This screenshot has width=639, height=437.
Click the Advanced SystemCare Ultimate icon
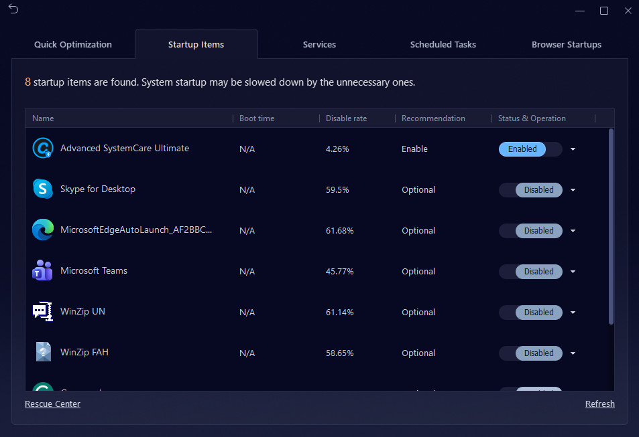tap(43, 148)
